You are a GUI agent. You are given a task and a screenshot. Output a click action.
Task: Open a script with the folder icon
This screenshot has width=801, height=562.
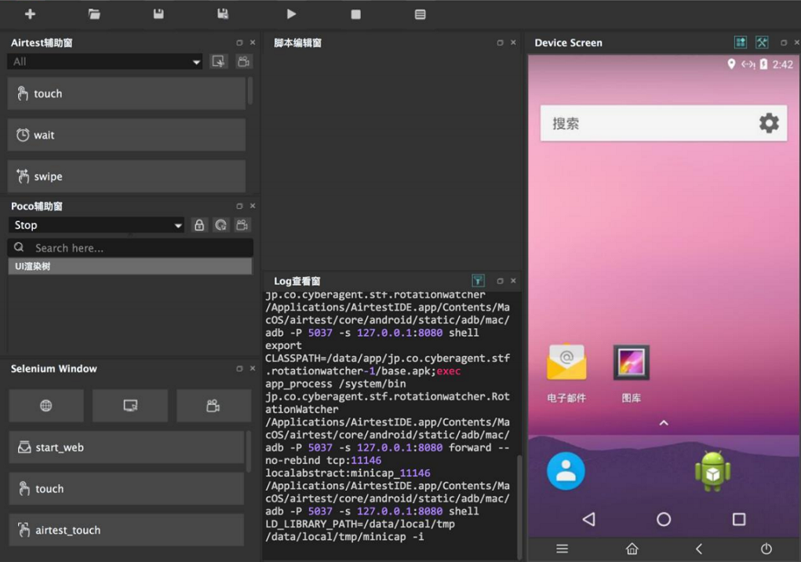tap(94, 14)
